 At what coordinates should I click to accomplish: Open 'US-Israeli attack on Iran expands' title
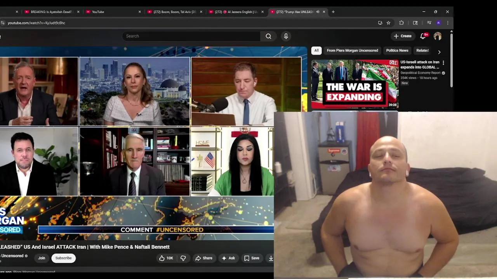420,65
